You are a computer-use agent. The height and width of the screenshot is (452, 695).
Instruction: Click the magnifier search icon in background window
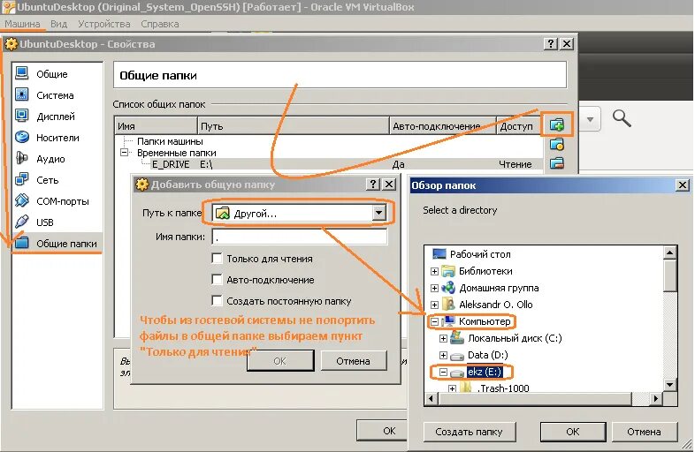pos(622,118)
